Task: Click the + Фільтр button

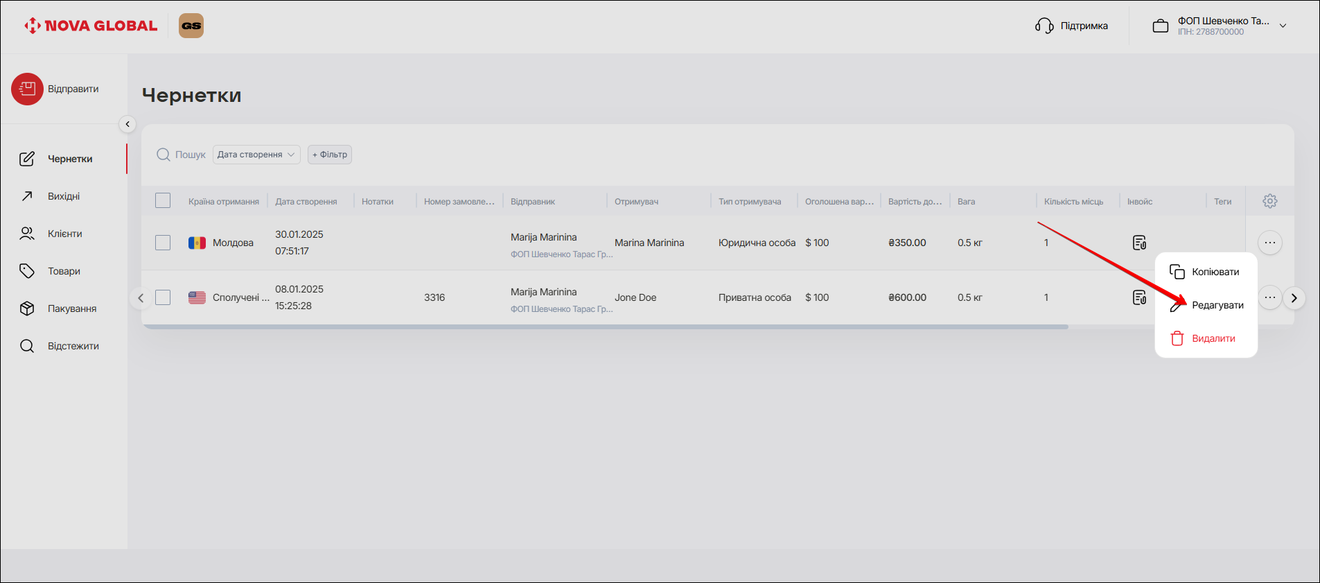Action: (330, 155)
